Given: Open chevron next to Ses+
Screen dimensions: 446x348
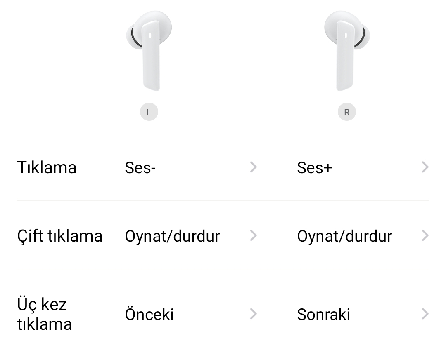Looking at the screenshot, I should (425, 167).
